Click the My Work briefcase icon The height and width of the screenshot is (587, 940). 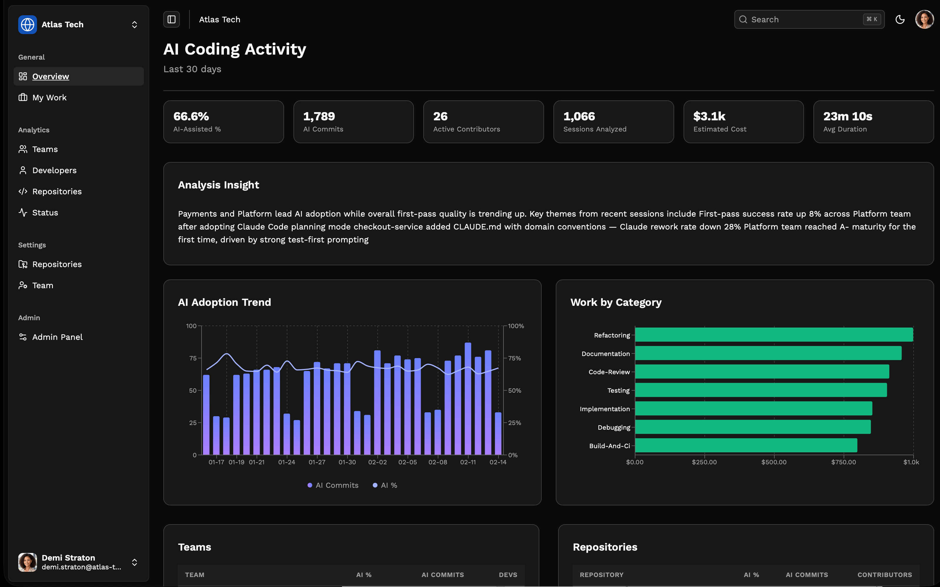tap(23, 97)
